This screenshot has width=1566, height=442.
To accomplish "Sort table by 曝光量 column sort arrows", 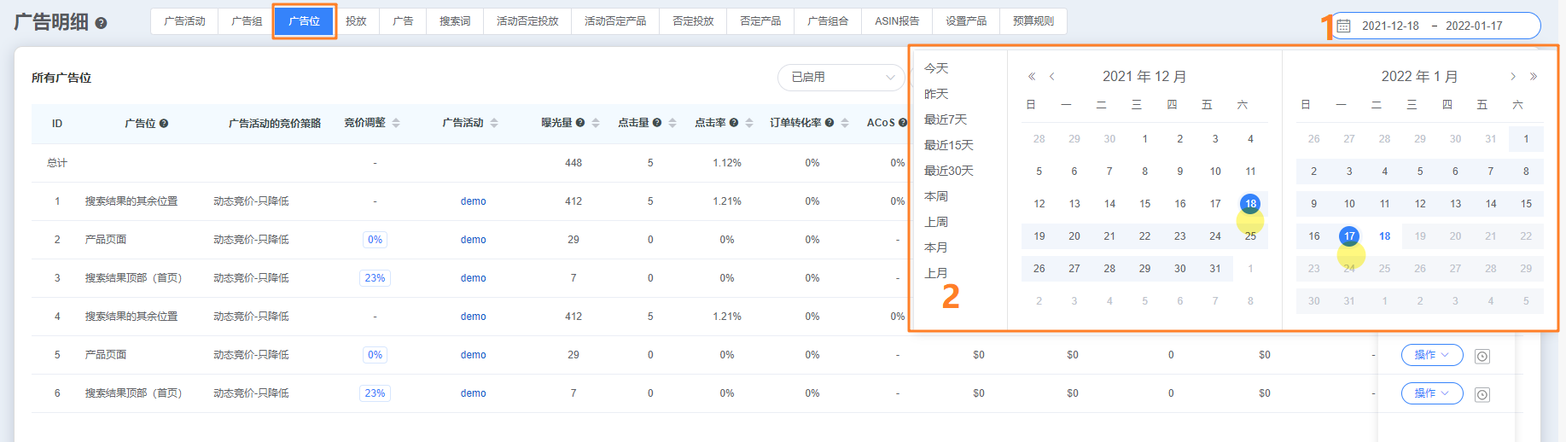I will 596,123.
